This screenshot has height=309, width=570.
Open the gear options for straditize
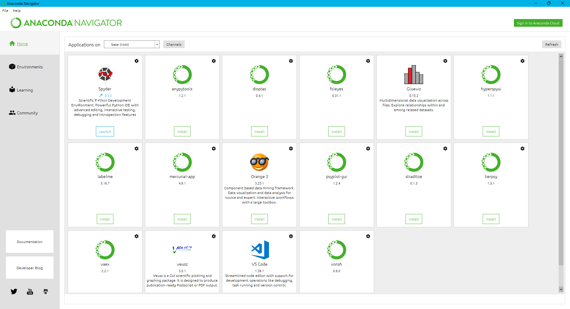point(445,149)
